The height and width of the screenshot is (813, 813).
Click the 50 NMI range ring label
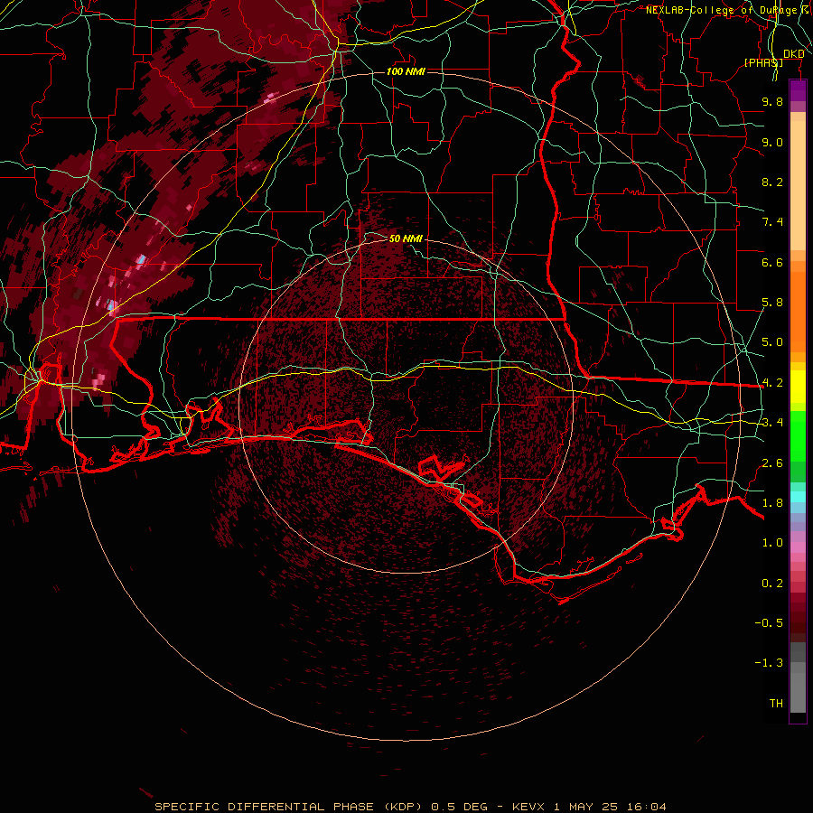pos(406,238)
